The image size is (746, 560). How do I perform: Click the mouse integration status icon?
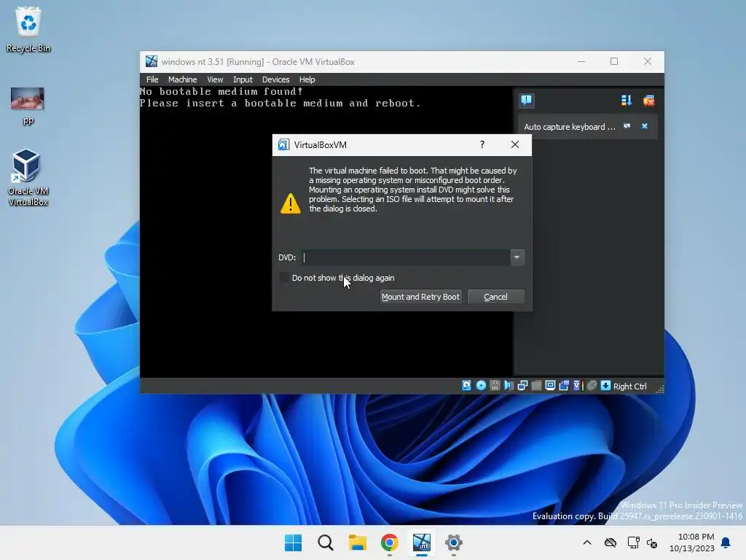[592, 386]
